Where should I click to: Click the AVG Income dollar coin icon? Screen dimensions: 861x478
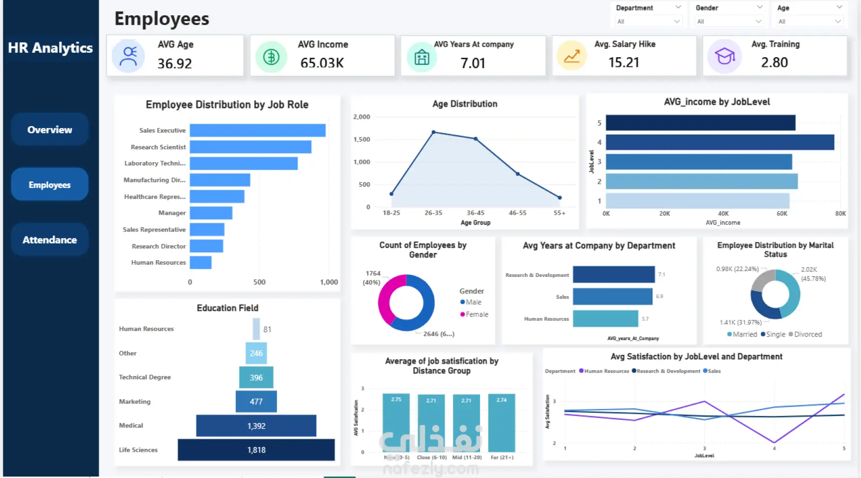[271, 57]
